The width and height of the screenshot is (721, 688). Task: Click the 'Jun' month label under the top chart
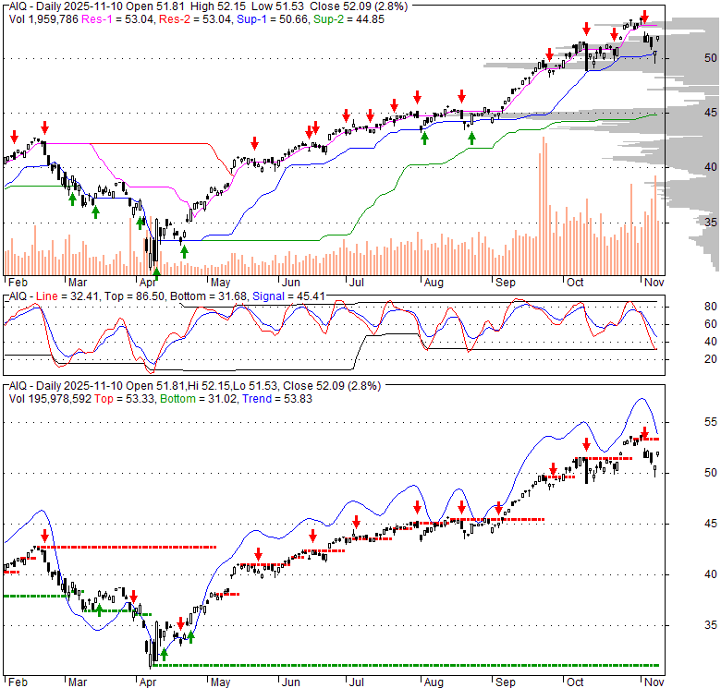[x=290, y=283]
